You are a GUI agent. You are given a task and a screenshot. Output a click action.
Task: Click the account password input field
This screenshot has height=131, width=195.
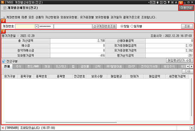(46, 26)
